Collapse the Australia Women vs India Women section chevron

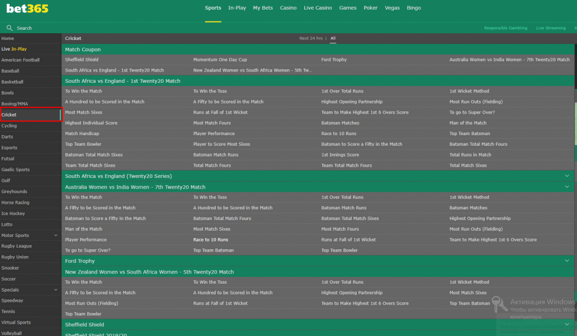point(567,187)
